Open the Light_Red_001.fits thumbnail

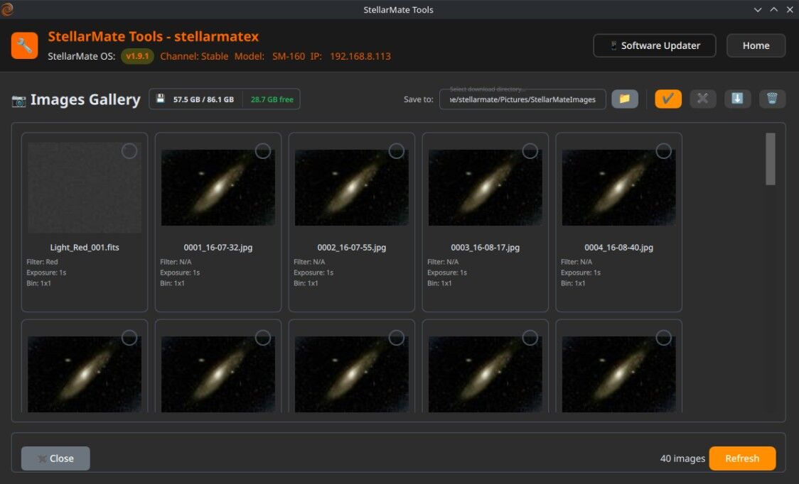85,187
